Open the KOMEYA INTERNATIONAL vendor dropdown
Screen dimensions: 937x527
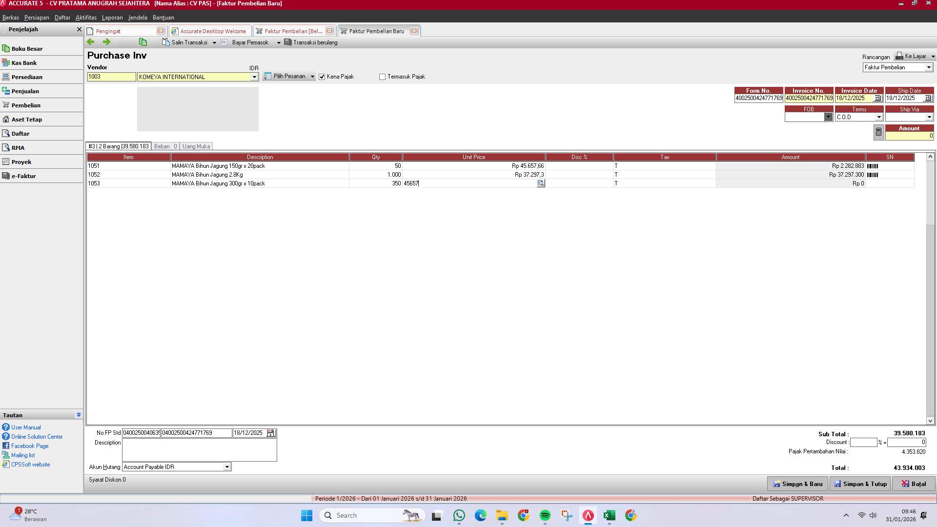coord(254,77)
